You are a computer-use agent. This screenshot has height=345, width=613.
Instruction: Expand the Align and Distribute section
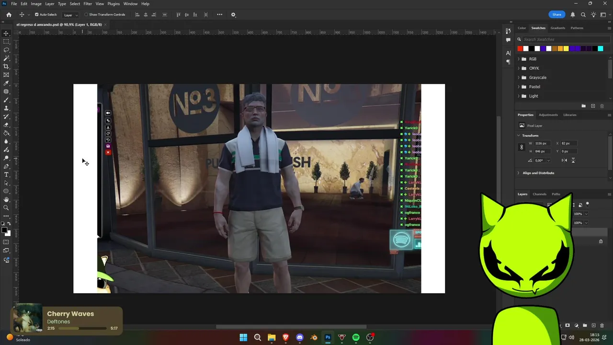(x=519, y=173)
